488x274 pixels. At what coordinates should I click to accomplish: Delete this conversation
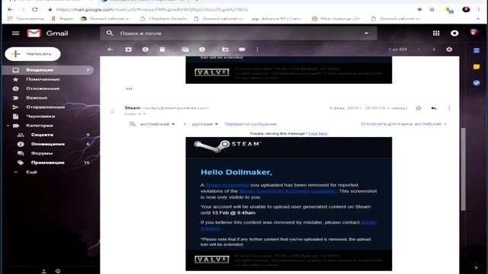[x=162, y=49]
